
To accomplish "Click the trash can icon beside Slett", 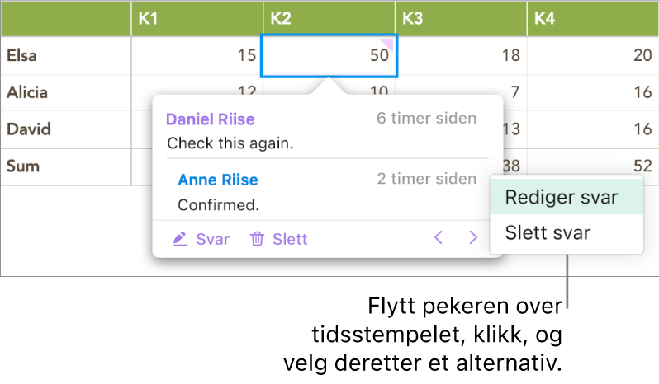I will pyautogui.click(x=258, y=239).
